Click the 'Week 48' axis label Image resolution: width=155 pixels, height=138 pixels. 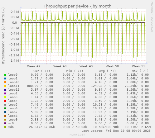[60, 66]
